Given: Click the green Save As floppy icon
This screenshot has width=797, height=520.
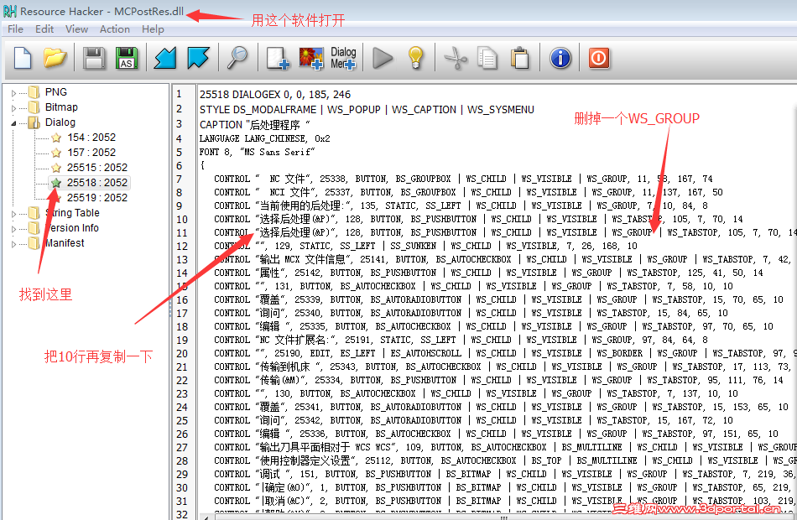Looking at the screenshot, I should (x=127, y=58).
